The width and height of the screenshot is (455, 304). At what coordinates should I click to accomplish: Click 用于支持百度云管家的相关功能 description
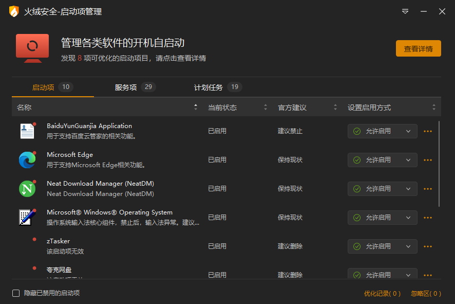coord(91,136)
